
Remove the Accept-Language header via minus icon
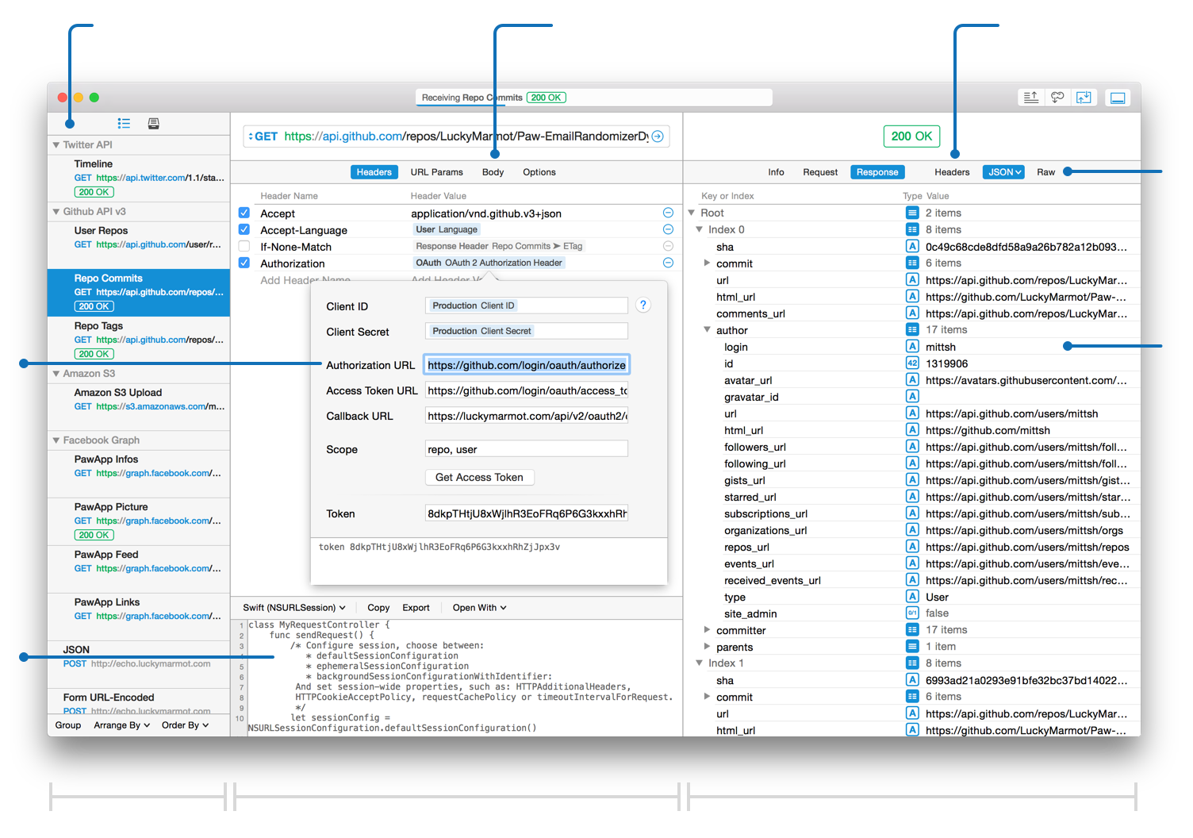click(x=668, y=229)
